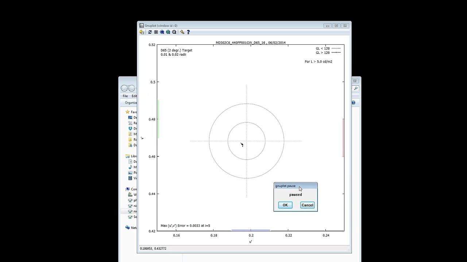Open Gnuplot configuration wrench icon
467x262 pixels.
(182, 32)
